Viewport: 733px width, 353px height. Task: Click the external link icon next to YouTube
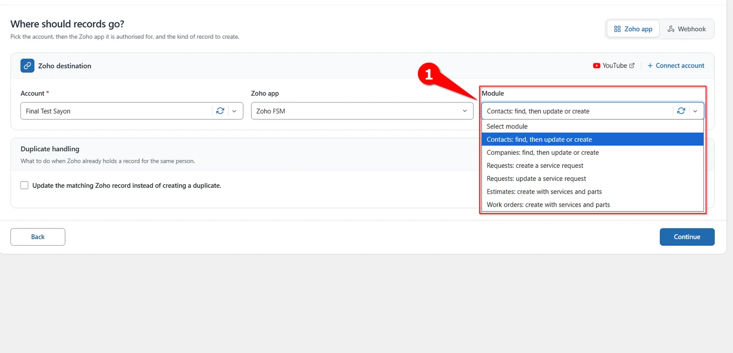(x=632, y=66)
